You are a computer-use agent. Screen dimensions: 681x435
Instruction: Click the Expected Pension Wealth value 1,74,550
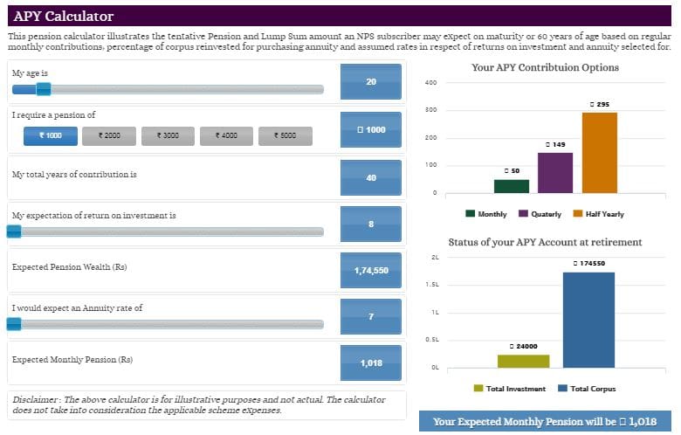point(371,271)
